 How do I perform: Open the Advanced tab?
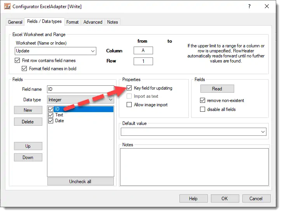pyautogui.click(x=93, y=22)
